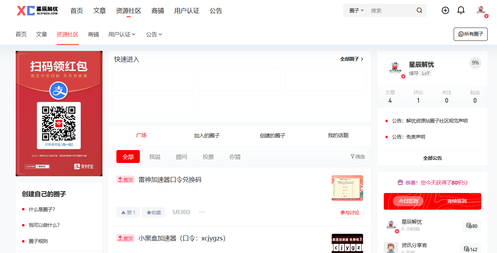Open the 商铺 menu in the top navigation
Screen dimensions: 497x253
tap(158, 10)
